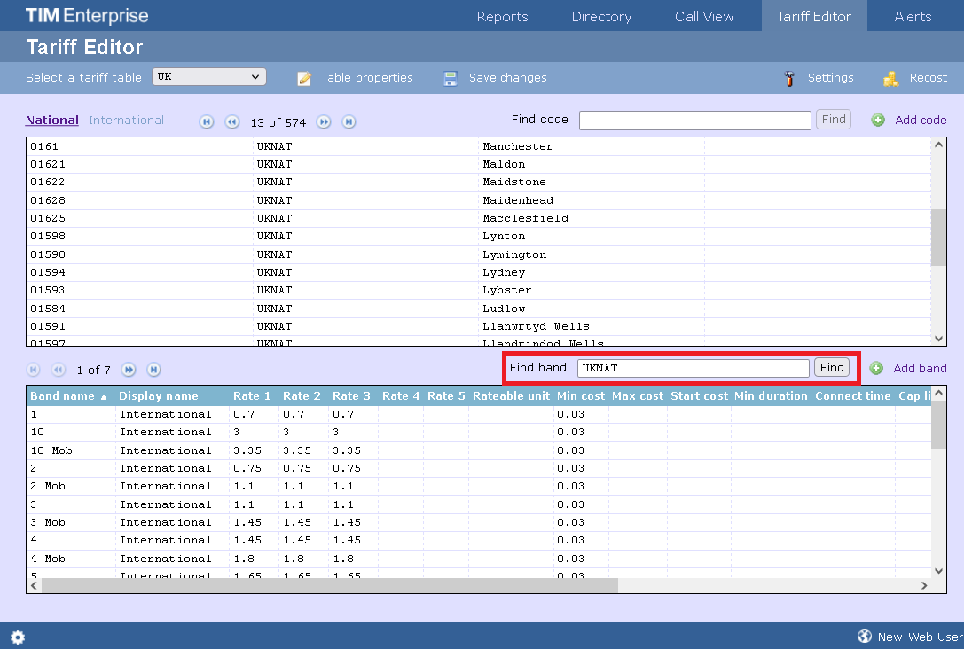Select the Macclesfield code row
Screen dimensions: 964x649
tap(478, 218)
